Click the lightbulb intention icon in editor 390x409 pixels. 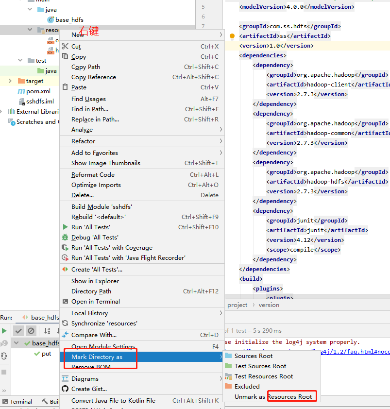pos(232,36)
